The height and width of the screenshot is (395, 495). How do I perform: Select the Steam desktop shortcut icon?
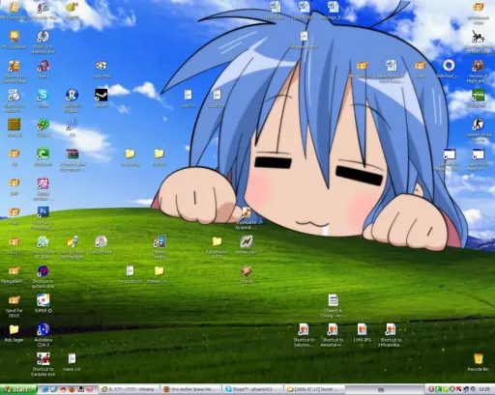pyautogui.click(x=102, y=99)
